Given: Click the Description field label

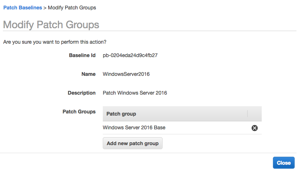Looking at the screenshot, I should tap(81, 93).
